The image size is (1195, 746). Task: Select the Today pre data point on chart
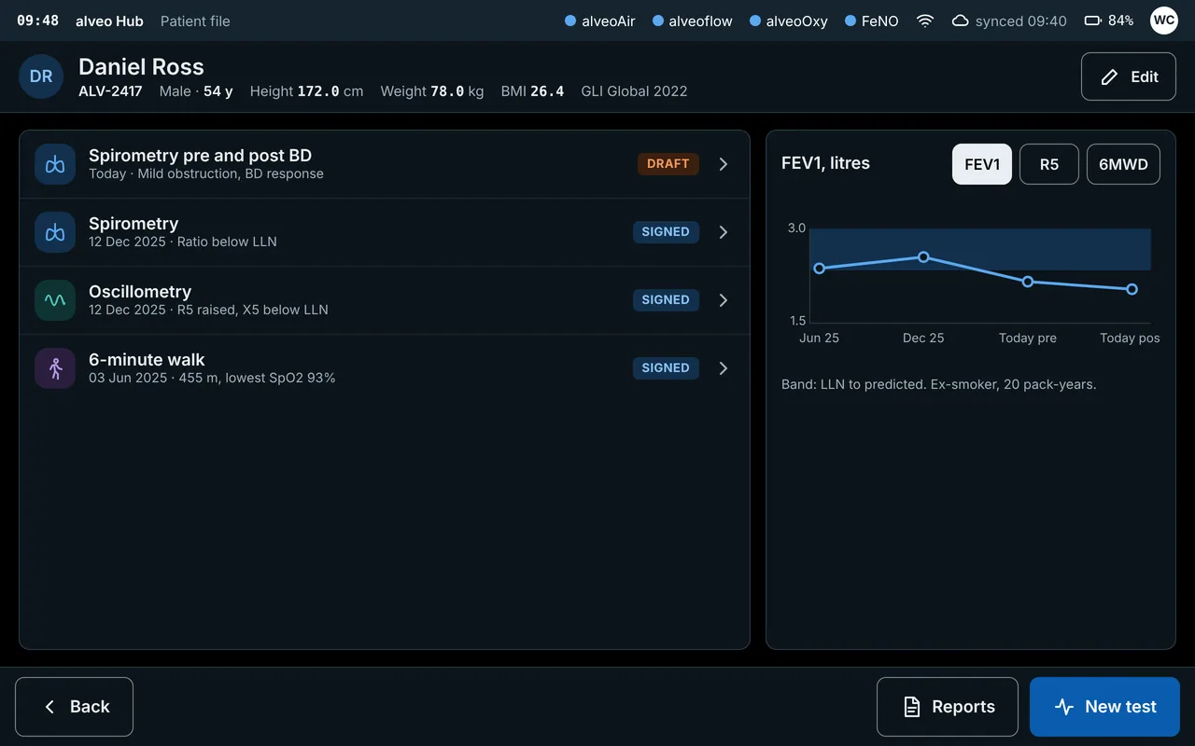pyautogui.click(x=1028, y=282)
